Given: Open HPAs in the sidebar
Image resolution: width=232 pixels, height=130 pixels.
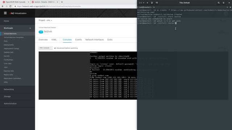Looking at the screenshot, I should pyautogui.click(x=6, y=82).
